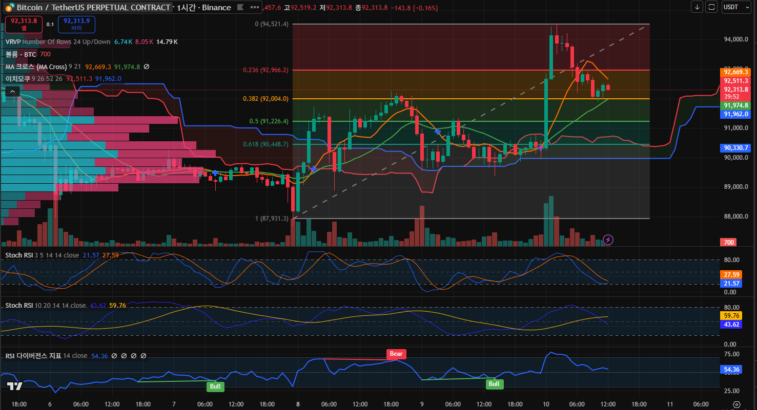
Task: Open the three-dot more options menu
Action: (x=253, y=8)
